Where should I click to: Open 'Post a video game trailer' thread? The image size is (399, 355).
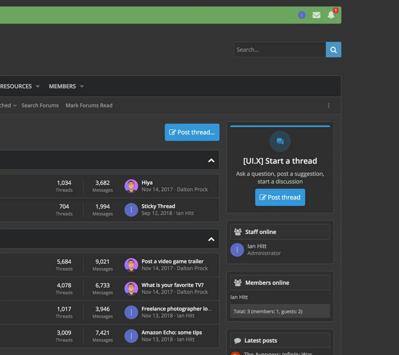[x=172, y=261]
